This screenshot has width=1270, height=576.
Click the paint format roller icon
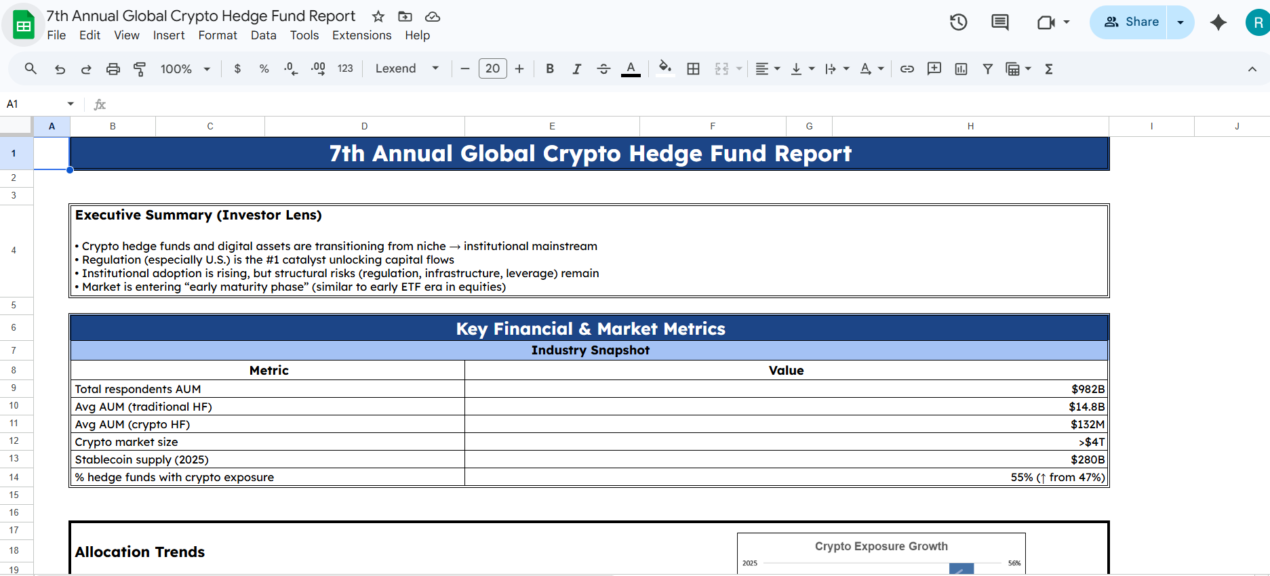coord(140,68)
